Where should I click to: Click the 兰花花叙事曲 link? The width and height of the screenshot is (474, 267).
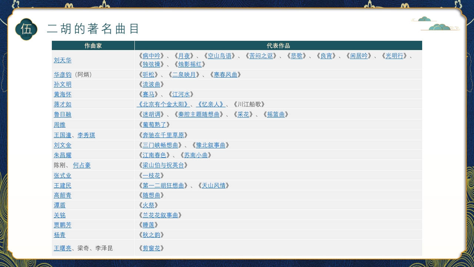click(160, 215)
